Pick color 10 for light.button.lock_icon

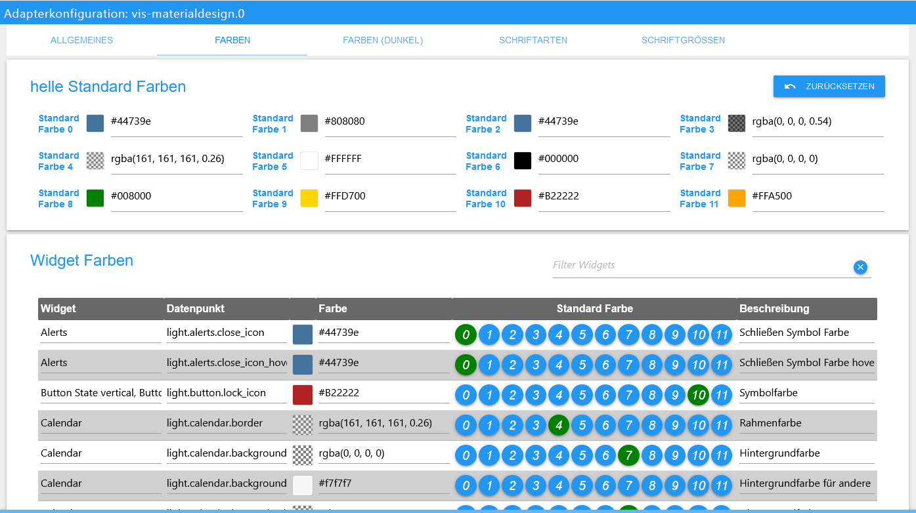click(699, 396)
